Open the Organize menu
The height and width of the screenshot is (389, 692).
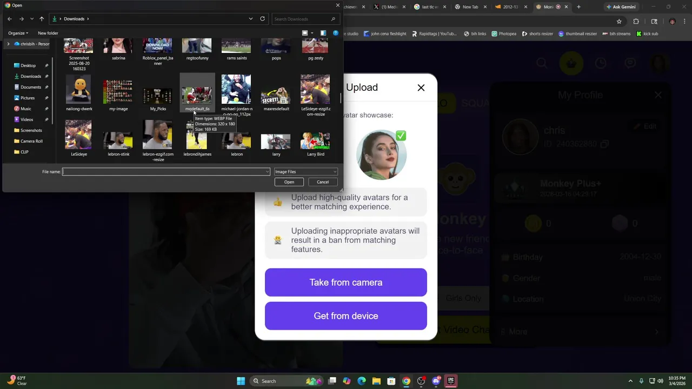18,33
